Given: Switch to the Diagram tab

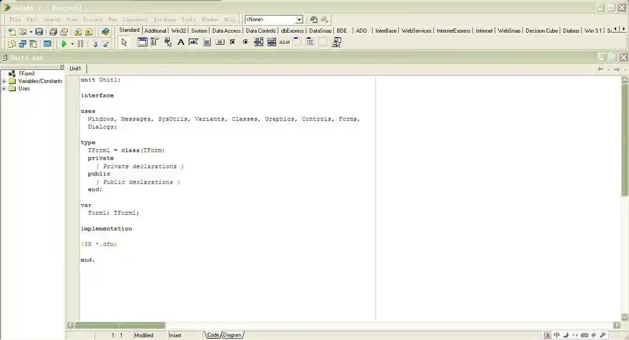Looking at the screenshot, I should (233, 335).
